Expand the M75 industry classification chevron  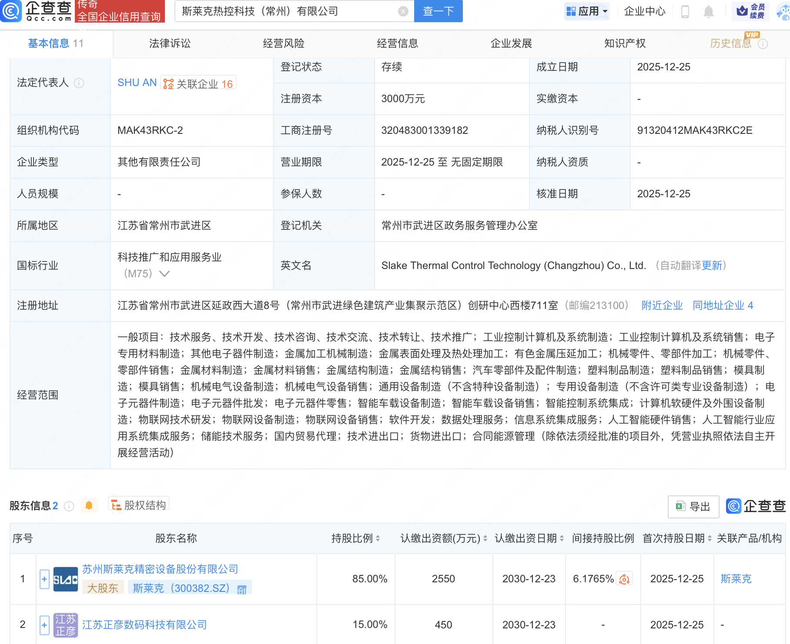[x=164, y=274]
